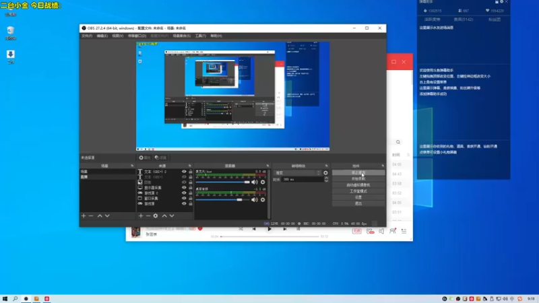Open 桌面音频 audio settings gear
Image resolution: width=539 pixels, height=303 pixels.
(263, 199)
